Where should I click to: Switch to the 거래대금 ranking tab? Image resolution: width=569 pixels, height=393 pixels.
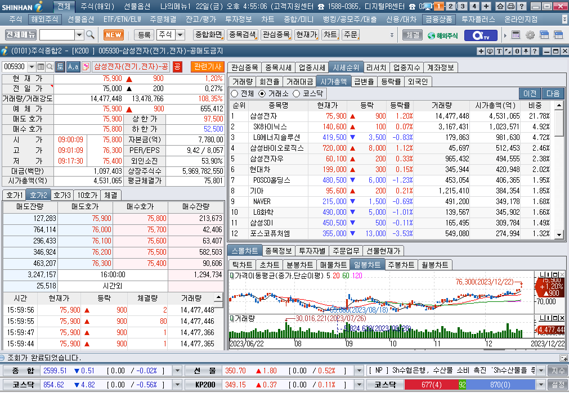point(299,82)
